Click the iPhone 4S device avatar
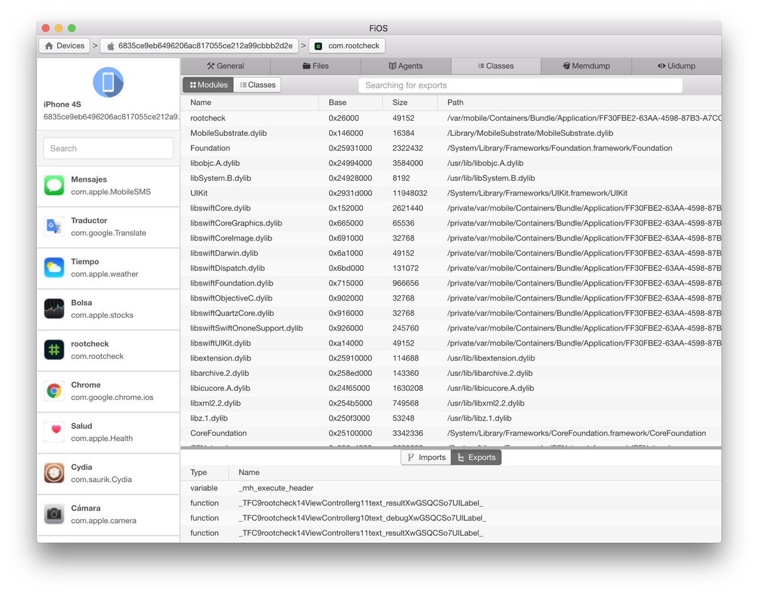Viewport: 758px width, 595px height. pos(108,82)
